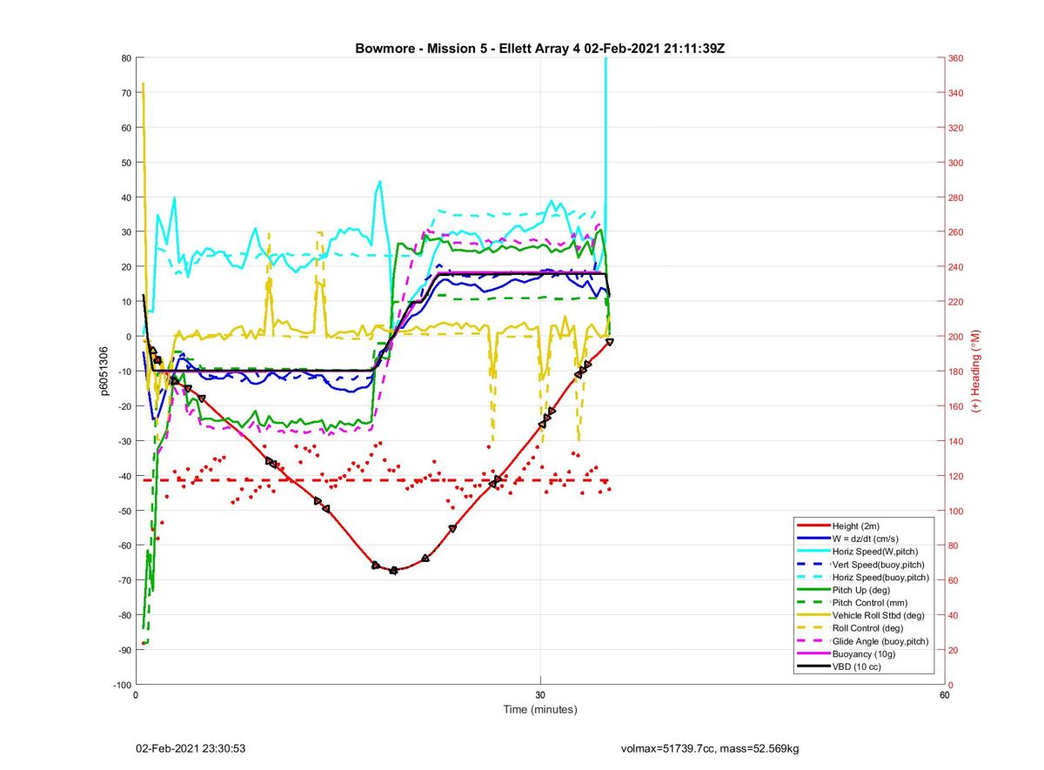
Task: Click the "300" tick on the heading axis
Action: pos(956,163)
